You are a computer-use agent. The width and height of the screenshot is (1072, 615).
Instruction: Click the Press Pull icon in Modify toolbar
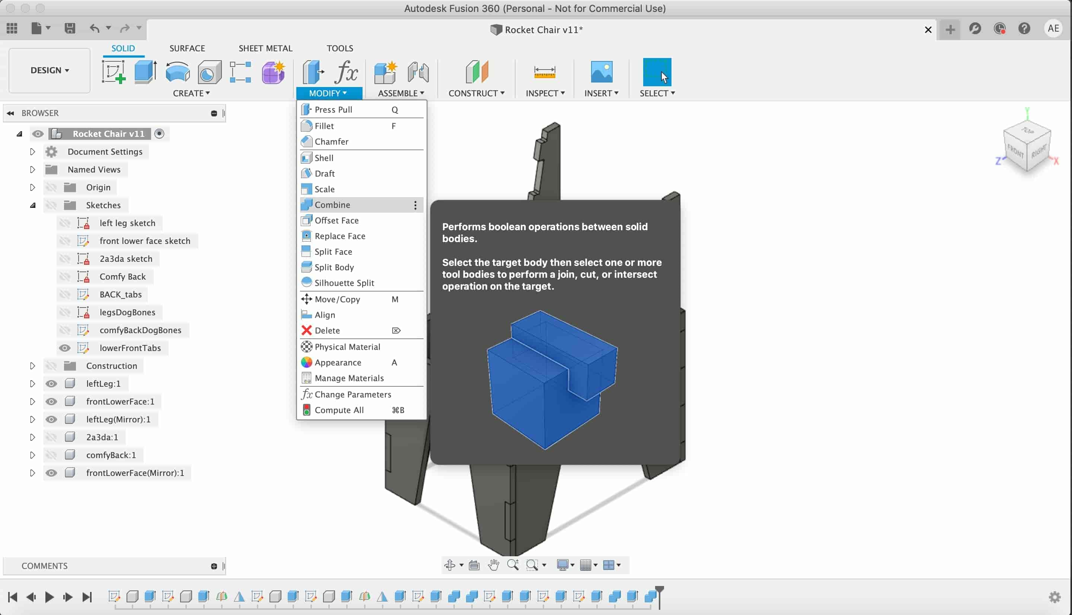click(x=313, y=72)
